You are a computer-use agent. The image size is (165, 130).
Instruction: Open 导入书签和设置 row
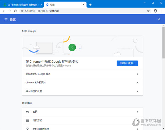click(82, 91)
